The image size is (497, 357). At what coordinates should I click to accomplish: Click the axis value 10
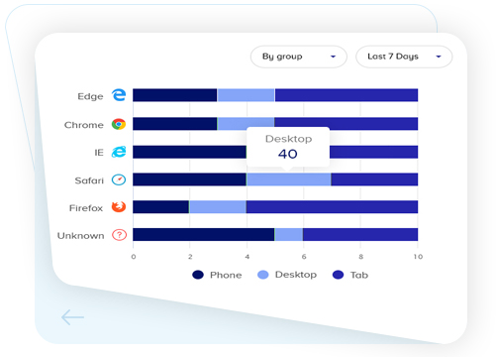click(x=418, y=257)
